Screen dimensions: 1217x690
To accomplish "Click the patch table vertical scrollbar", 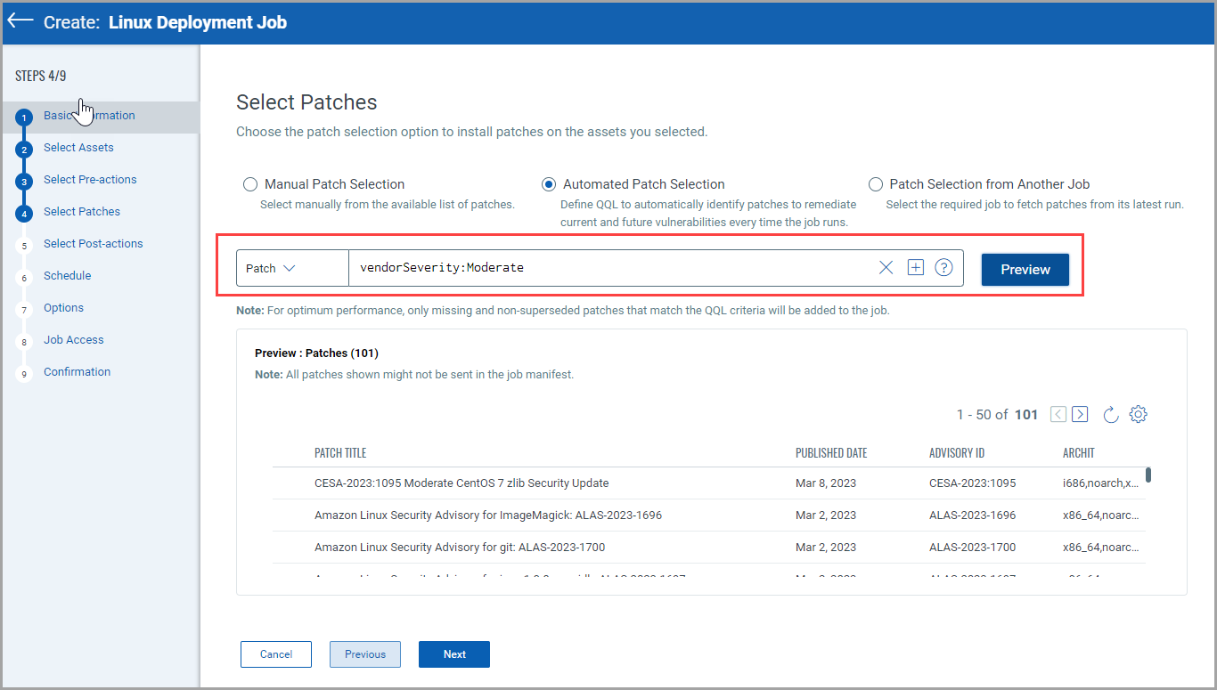I will click(1148, 475).
